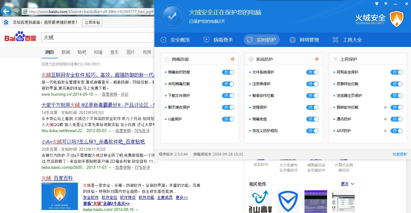The height and width of the screenshot is (213, 411).
Task: Disable 聊天接收保护 switch
Action: pos(228,107)
